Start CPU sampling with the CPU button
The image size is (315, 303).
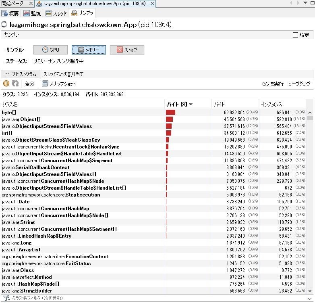click(50, 50)
